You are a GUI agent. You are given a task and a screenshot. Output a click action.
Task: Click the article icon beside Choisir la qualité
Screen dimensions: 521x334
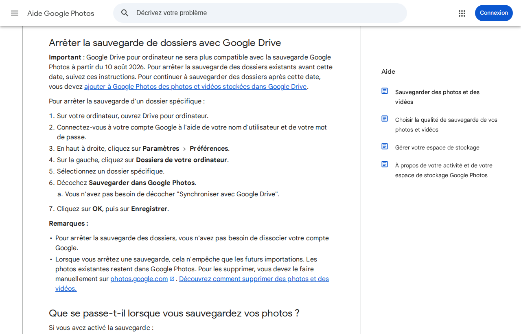(385, 119)
